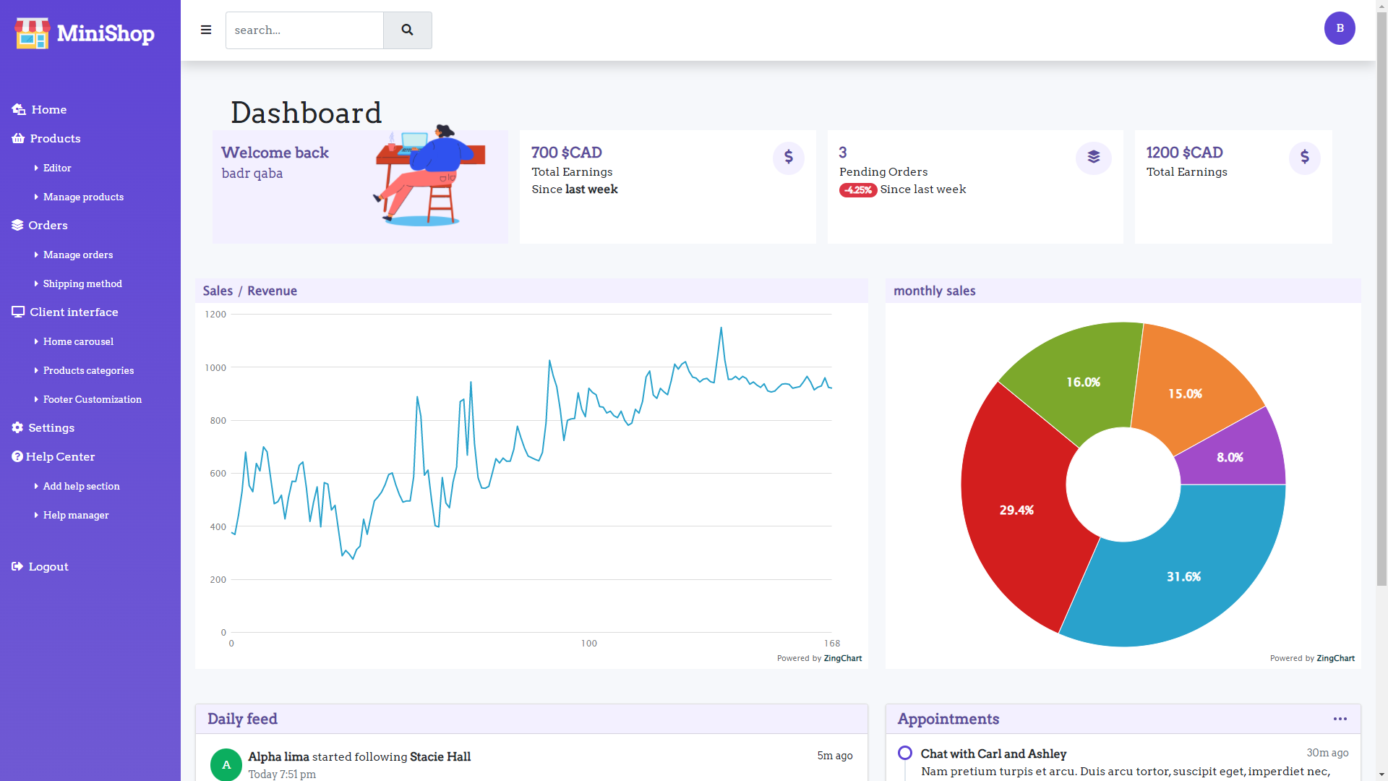Viewport: 1388px width, 781px height.
Task: Open the Appointments ellipsis menu
Action: click(x=1340, y=719)
